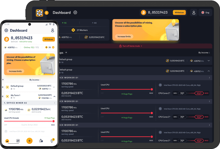This screenshot has height=149, width=220.
Task: Expand the first Default group row on tablet
Action: click(x=209, y=61)
